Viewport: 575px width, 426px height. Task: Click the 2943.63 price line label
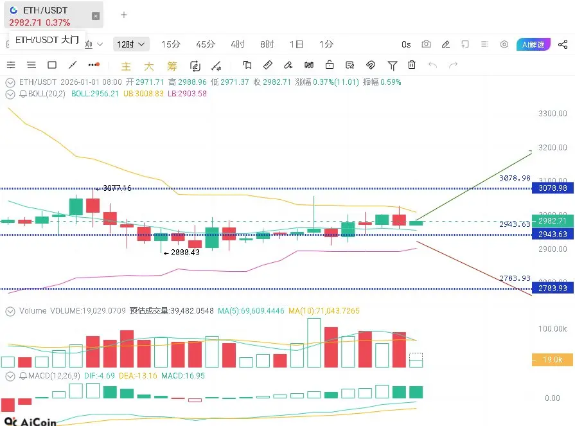[x=553, y=235]
